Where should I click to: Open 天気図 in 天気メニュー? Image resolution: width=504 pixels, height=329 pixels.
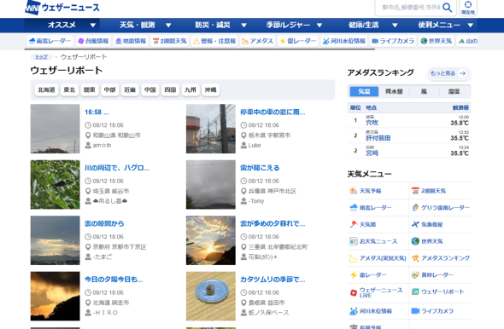point(378,224)
